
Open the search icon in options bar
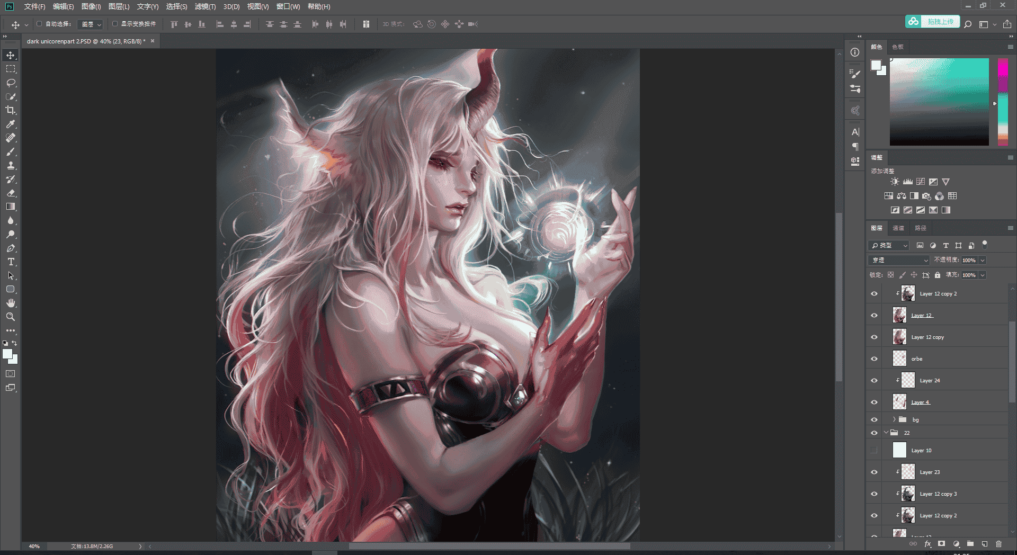(968, 24)
